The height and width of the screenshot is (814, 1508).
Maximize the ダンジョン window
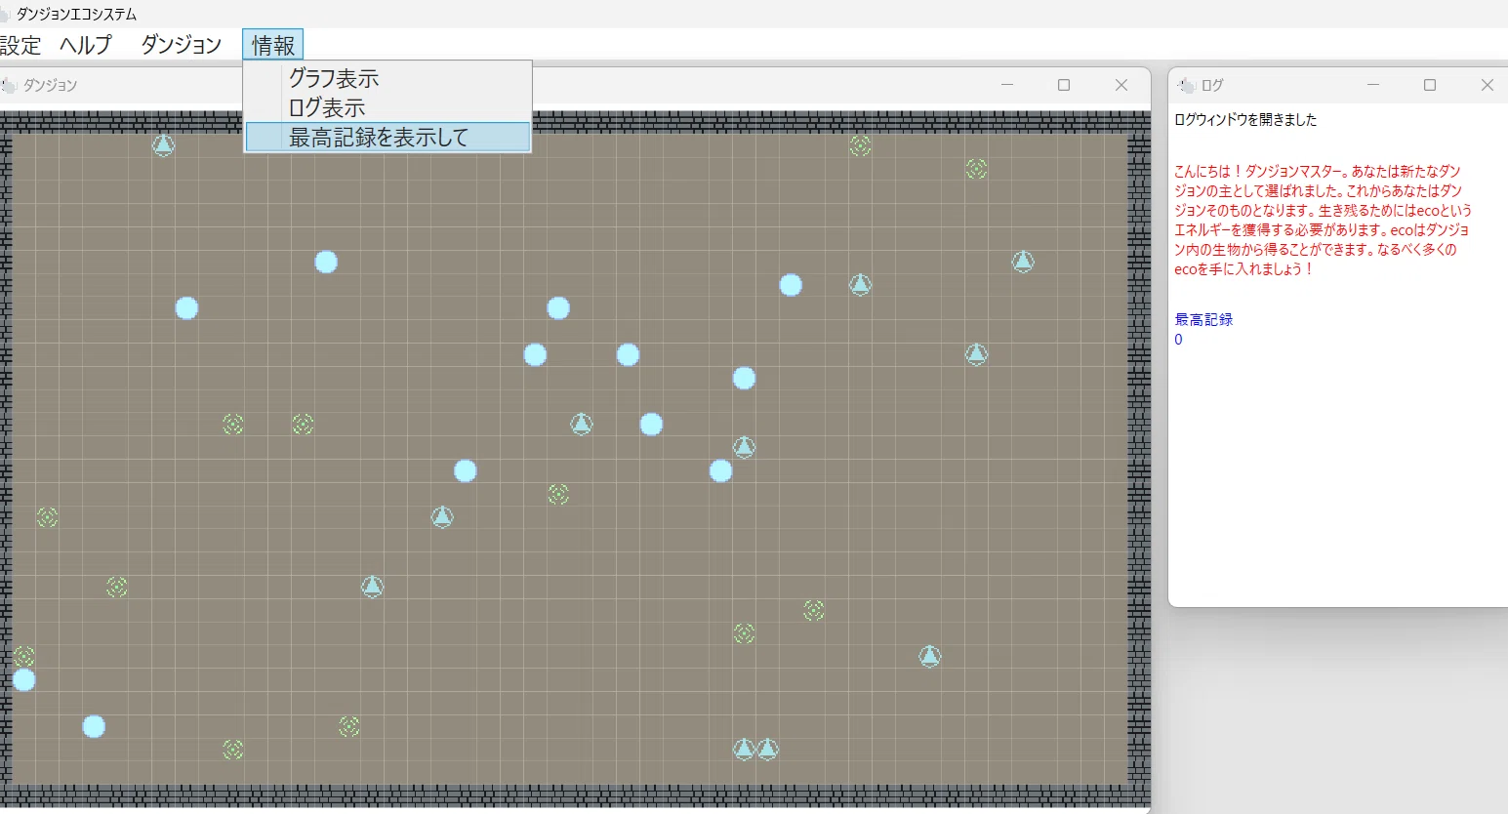pos(1064,85)
